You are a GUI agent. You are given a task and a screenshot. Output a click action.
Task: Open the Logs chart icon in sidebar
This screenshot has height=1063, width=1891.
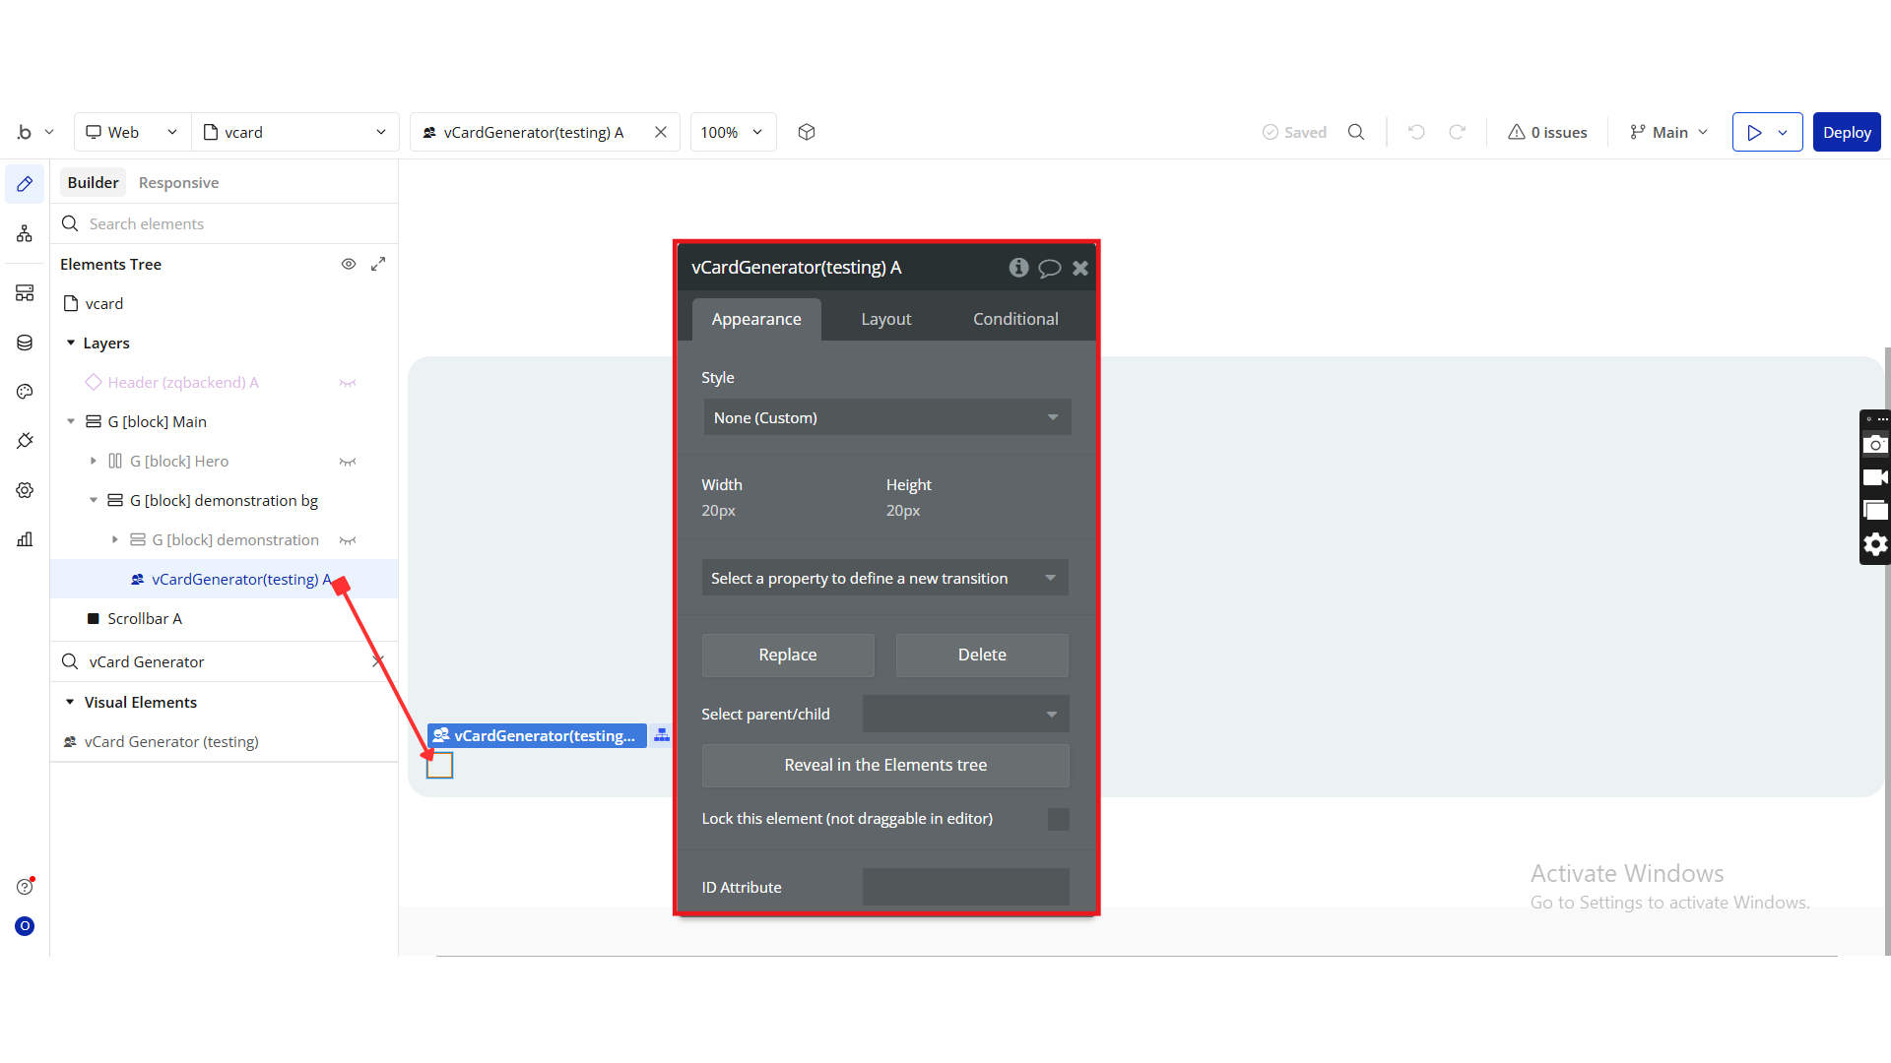click(x=25, y=539)
